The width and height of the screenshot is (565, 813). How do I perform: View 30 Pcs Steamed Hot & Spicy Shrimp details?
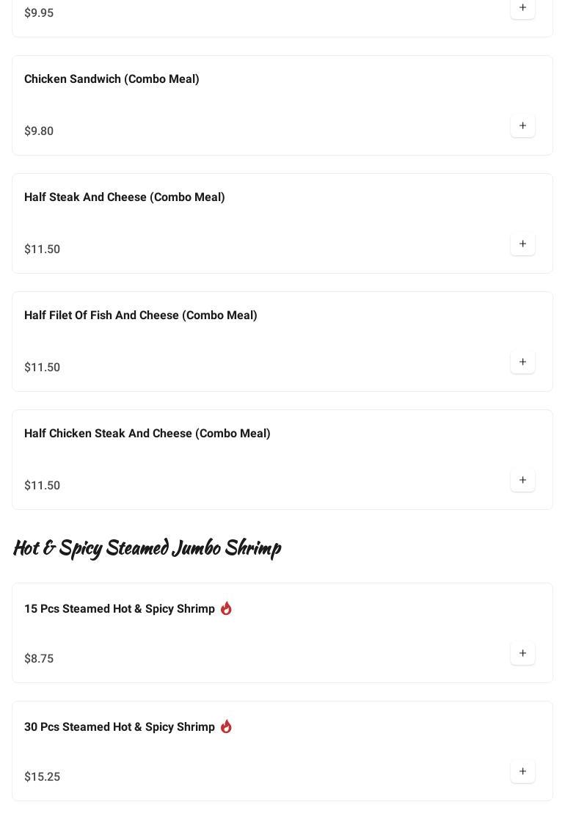pyautogui.click(x=120, y=727)
